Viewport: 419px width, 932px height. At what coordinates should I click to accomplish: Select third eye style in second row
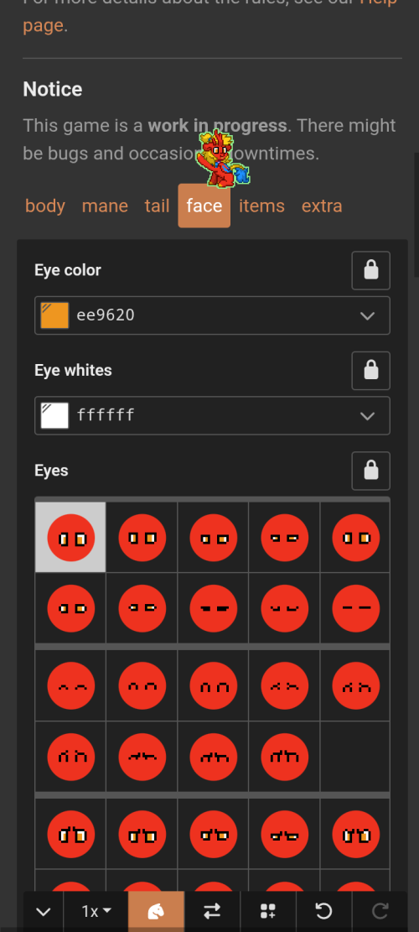coord(213,608)
